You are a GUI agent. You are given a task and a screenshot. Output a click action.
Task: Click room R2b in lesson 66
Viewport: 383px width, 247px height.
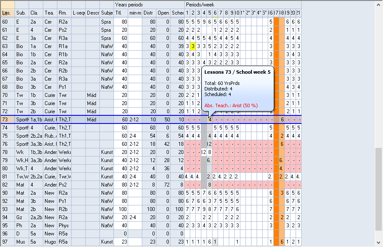(64, 71)
